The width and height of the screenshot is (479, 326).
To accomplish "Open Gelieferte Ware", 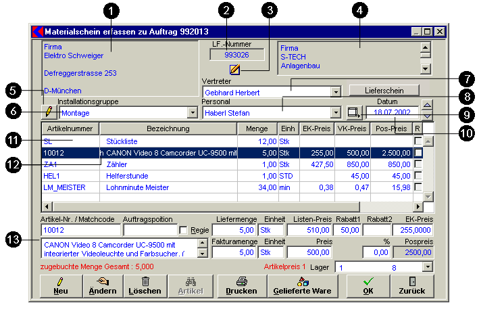I will tap(302, 285).
